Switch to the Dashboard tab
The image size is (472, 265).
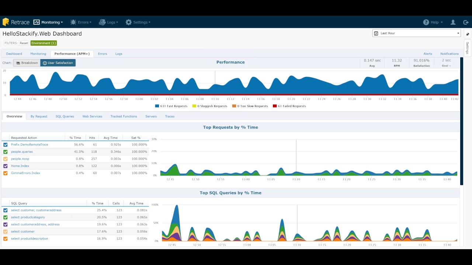(x=14, y=54)
